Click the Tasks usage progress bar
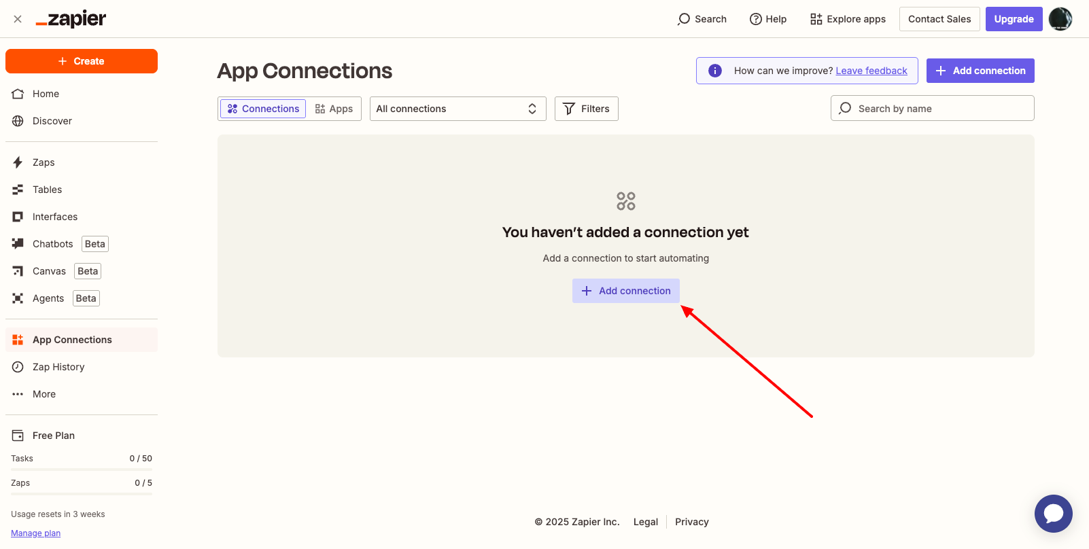Image resolution: width=1089 pixels, height=549 pixels. pyautogui.click(x=82, y=470)
